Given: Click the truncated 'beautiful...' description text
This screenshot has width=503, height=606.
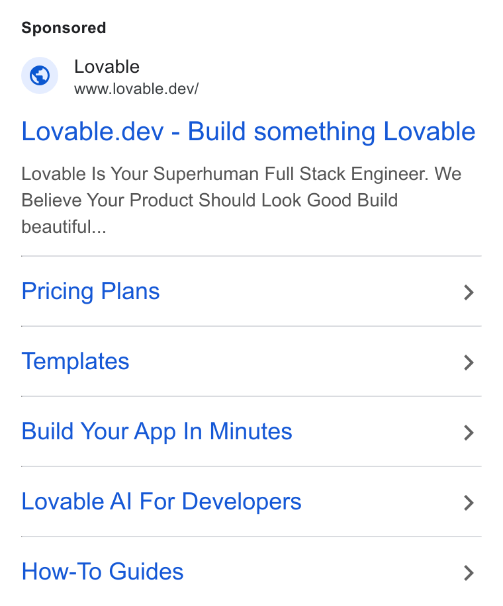Looking at the screenshot, I should click(64, 227).
